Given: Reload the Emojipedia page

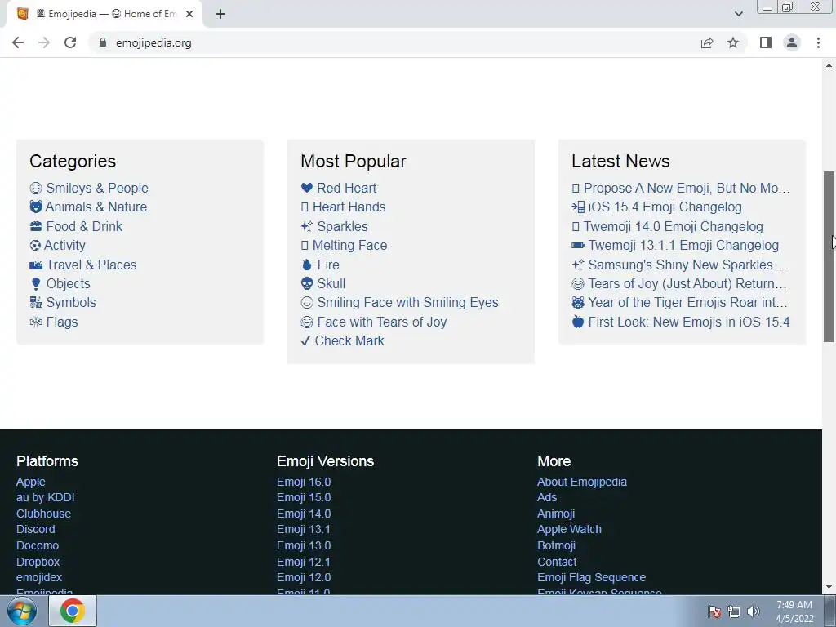Looking at the screenshot, I should [x=70, y=42].
